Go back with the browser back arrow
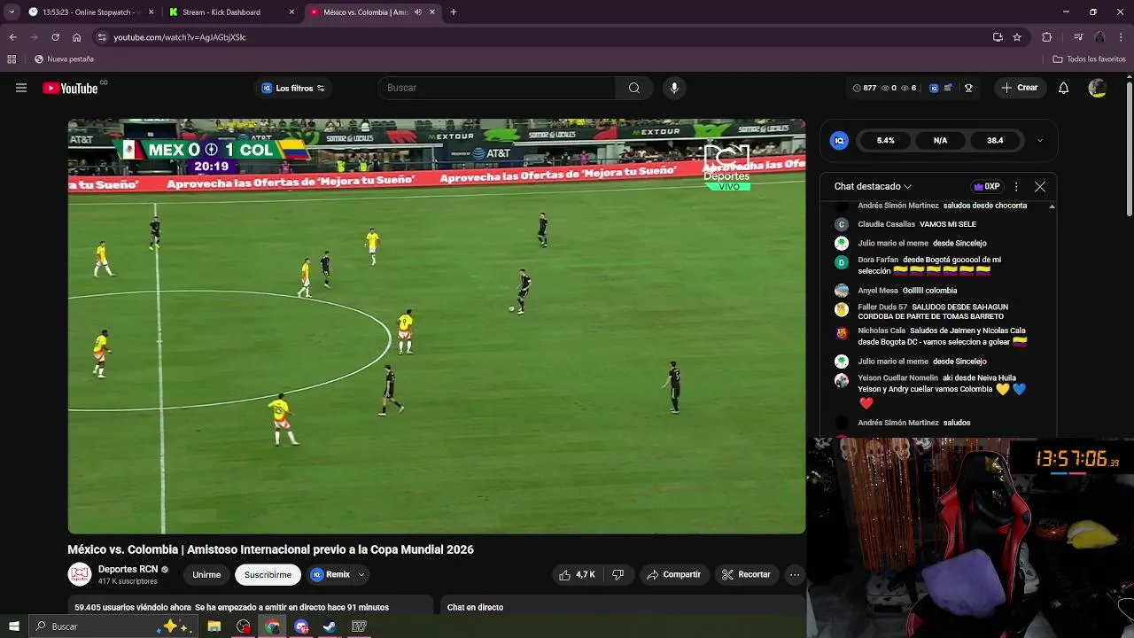 (x=12, y=37)
